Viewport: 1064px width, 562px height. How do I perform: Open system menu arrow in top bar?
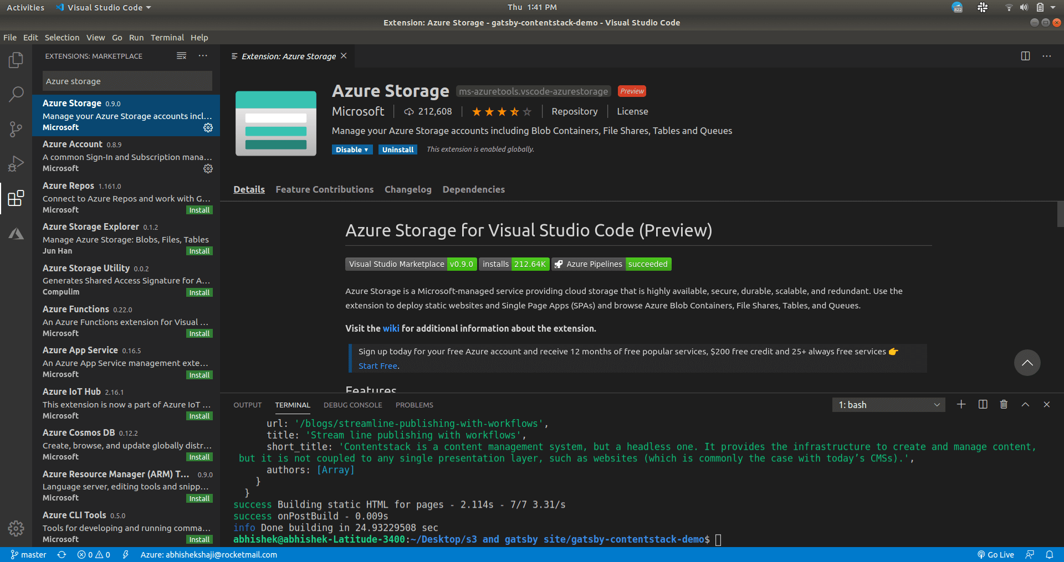[1053, 7]
